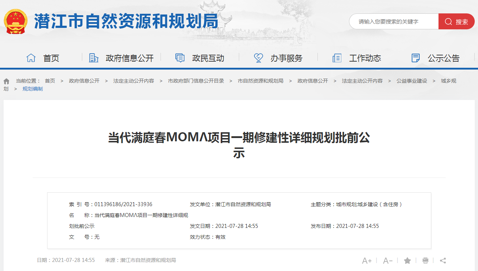Viewport: 478px width, 271px height.
Task: Increase font size with A+ icon
Action: coord(367,260)
